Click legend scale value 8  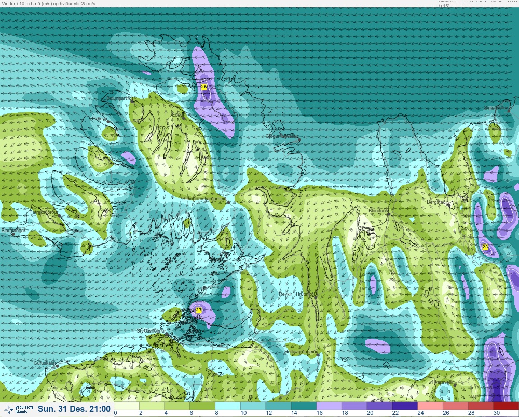click(216, 413)
